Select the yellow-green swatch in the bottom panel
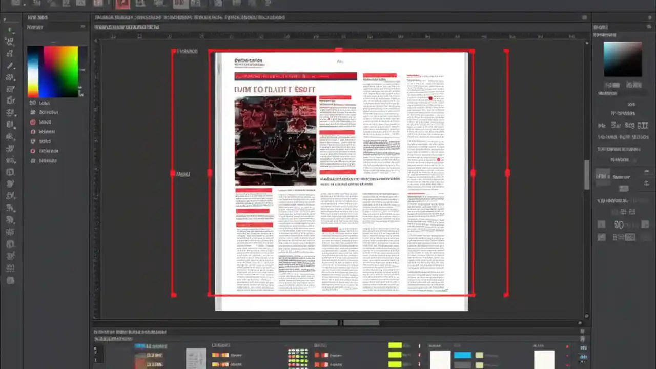Screen dimensions: 656x369 pyautogui.click(x=395, y=347)
